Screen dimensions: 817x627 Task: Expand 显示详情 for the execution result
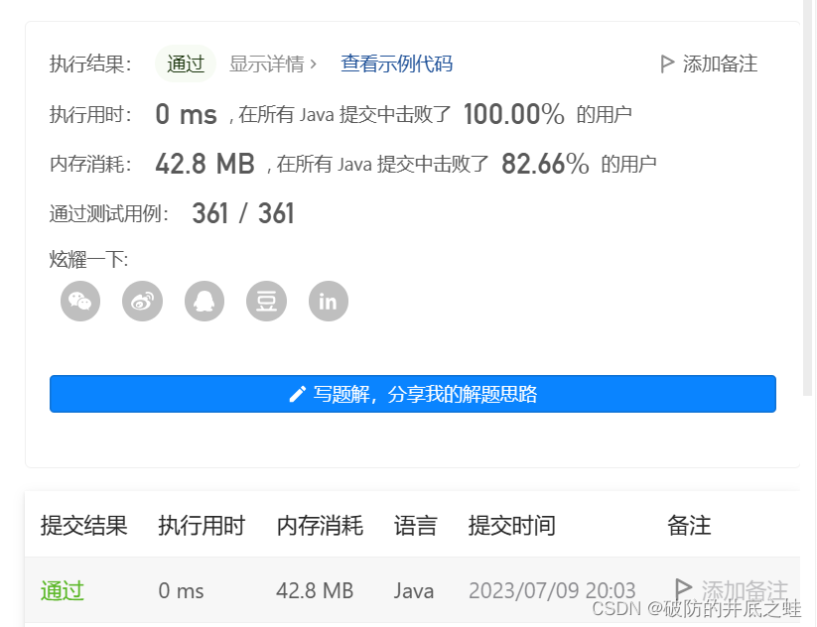coord(267,63)
